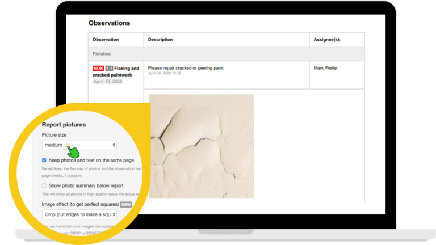The image size is (436, 245).
Task: Click the grey 1.1 number badge
Action: [x=109, y=68]
